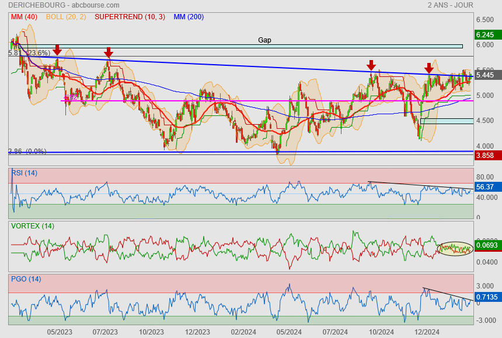502x338 pixels.
Task: Click the PGO (14) indicator label
Action: pos(26,279)
